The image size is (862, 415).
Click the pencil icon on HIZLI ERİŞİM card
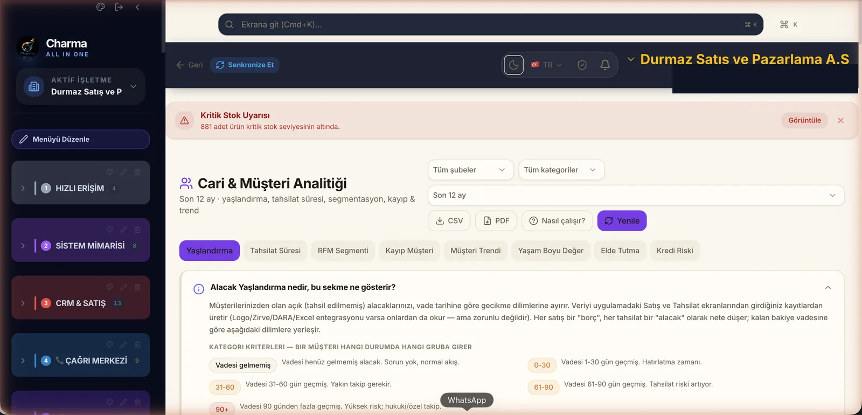(123, 172)
